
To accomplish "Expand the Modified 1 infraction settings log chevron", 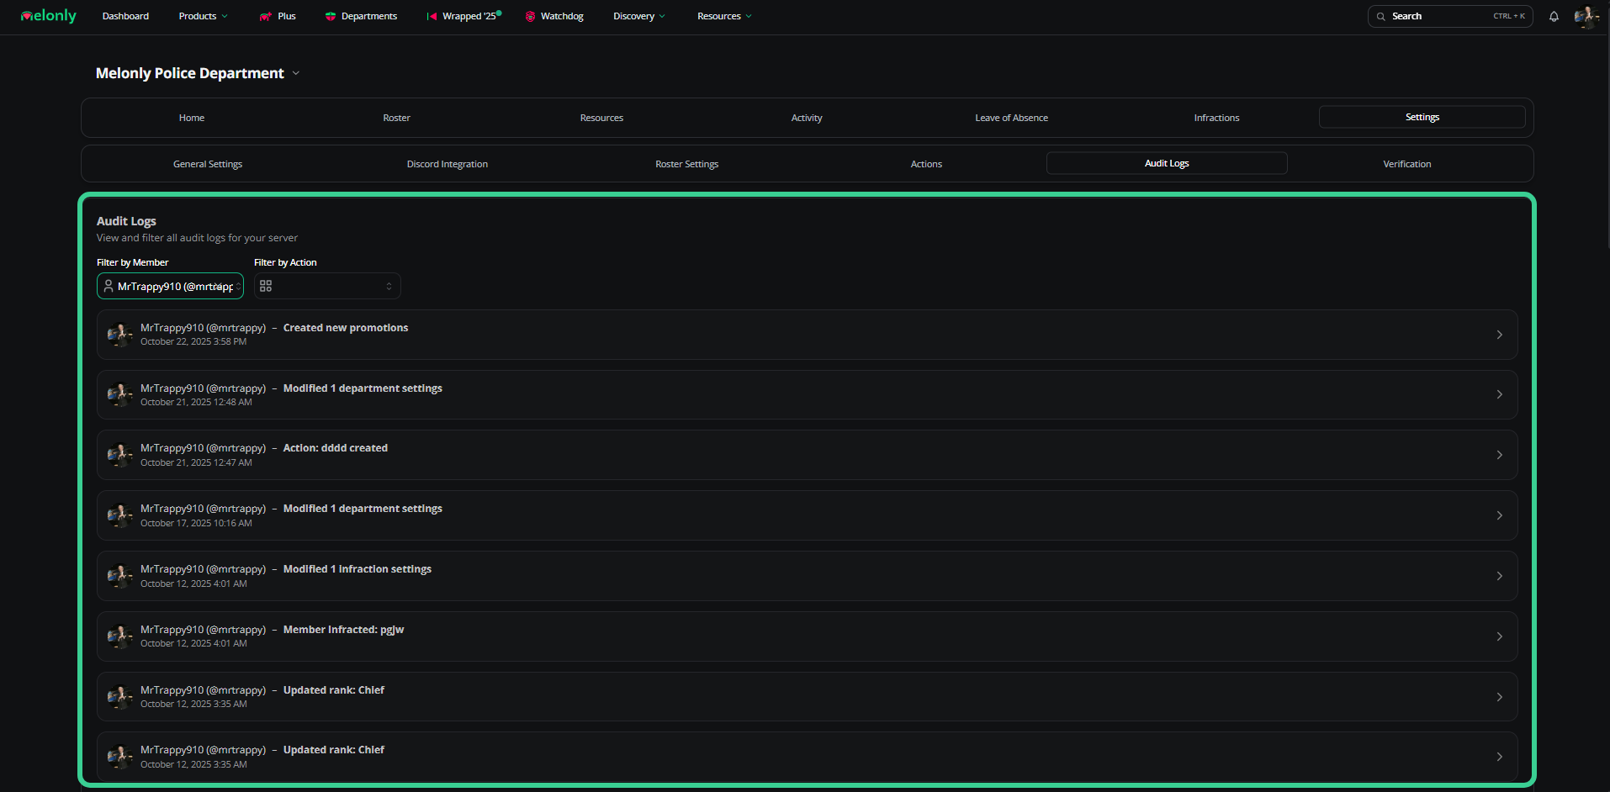I will [1499, 576].
